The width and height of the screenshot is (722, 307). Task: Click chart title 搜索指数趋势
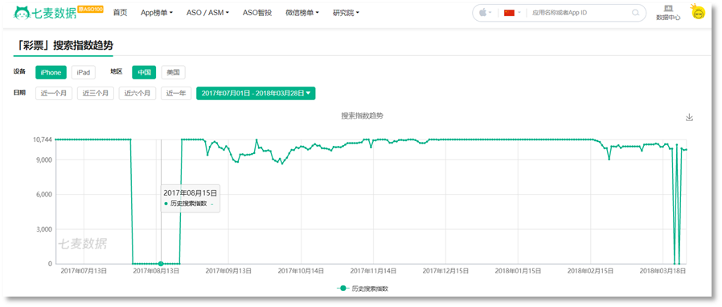362,116
